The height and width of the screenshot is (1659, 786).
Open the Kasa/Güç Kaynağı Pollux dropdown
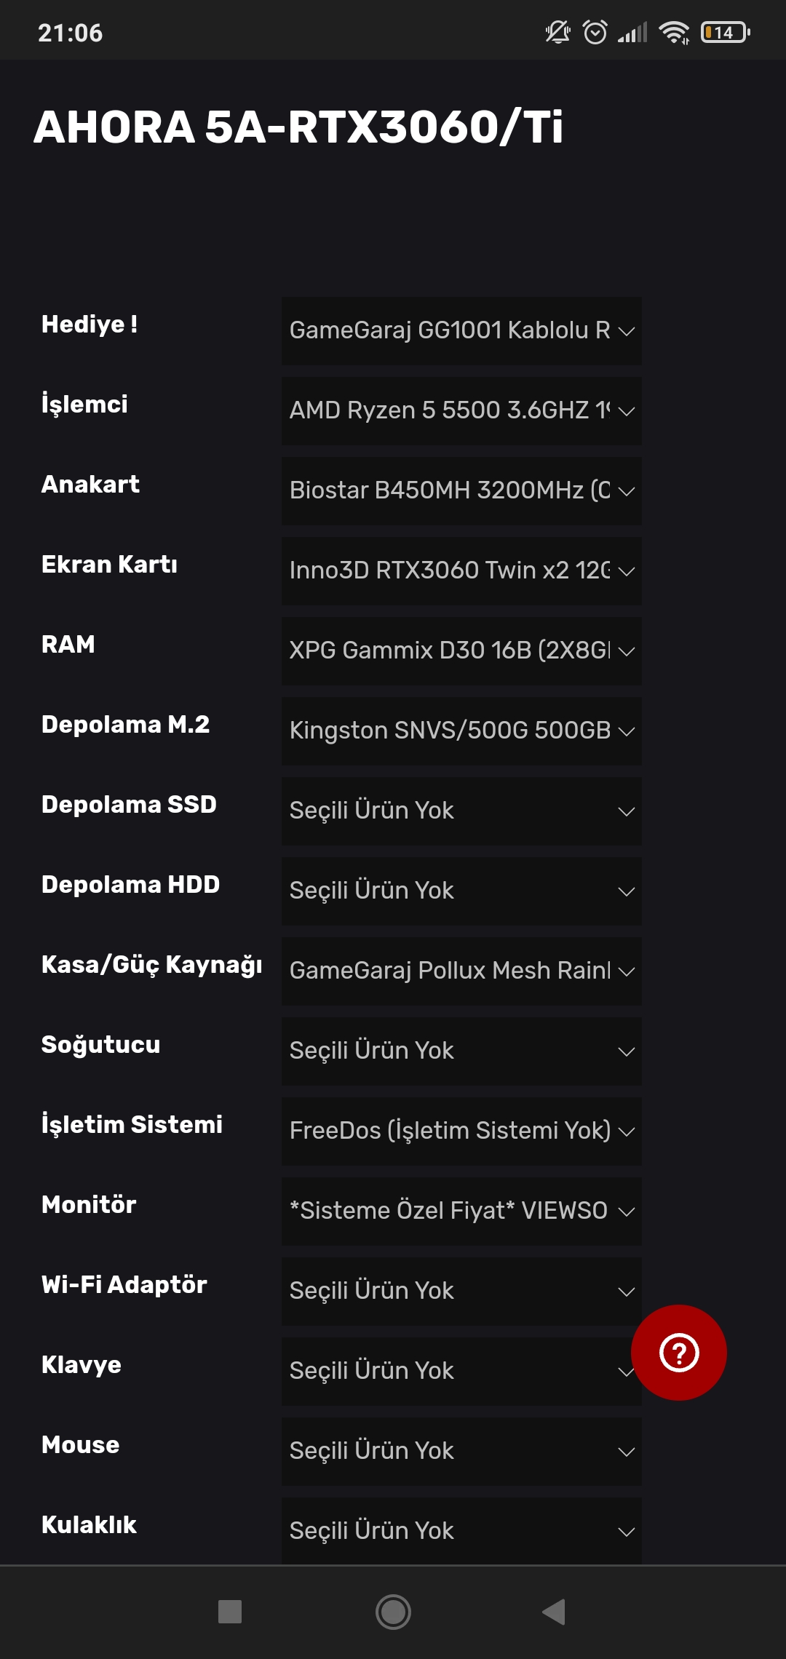click(461, 971)
